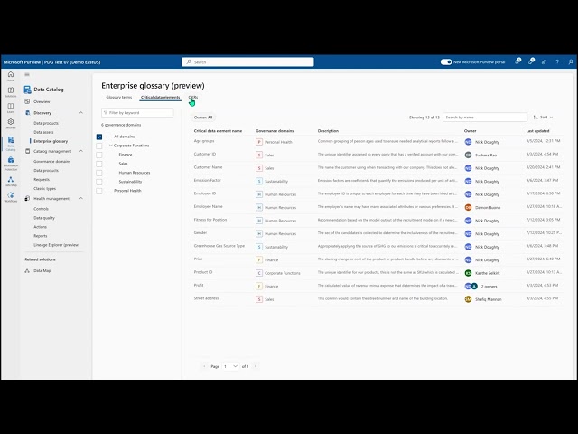
Task: Click the Filter by keyword field
Action: tap(137, 112)
